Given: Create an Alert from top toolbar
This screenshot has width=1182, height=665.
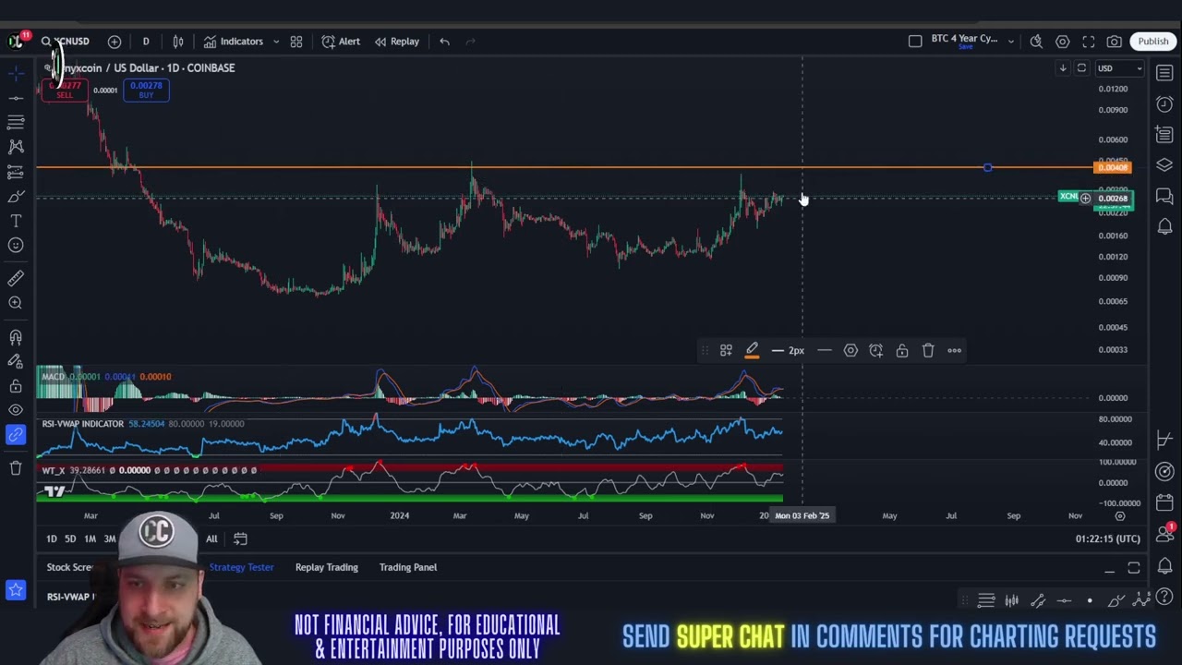Looking at the screenshot, I should point(341,42).
